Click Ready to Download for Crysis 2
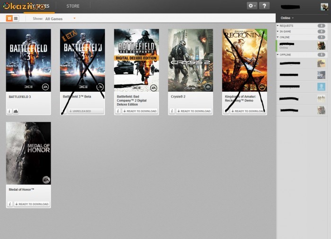331x239 pixels. pos(194,111)
